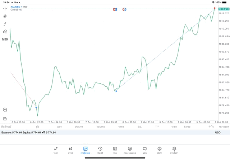
Task: Open the candlestick chart type selector
Action: pyautogui.click(x=5, y=16)
